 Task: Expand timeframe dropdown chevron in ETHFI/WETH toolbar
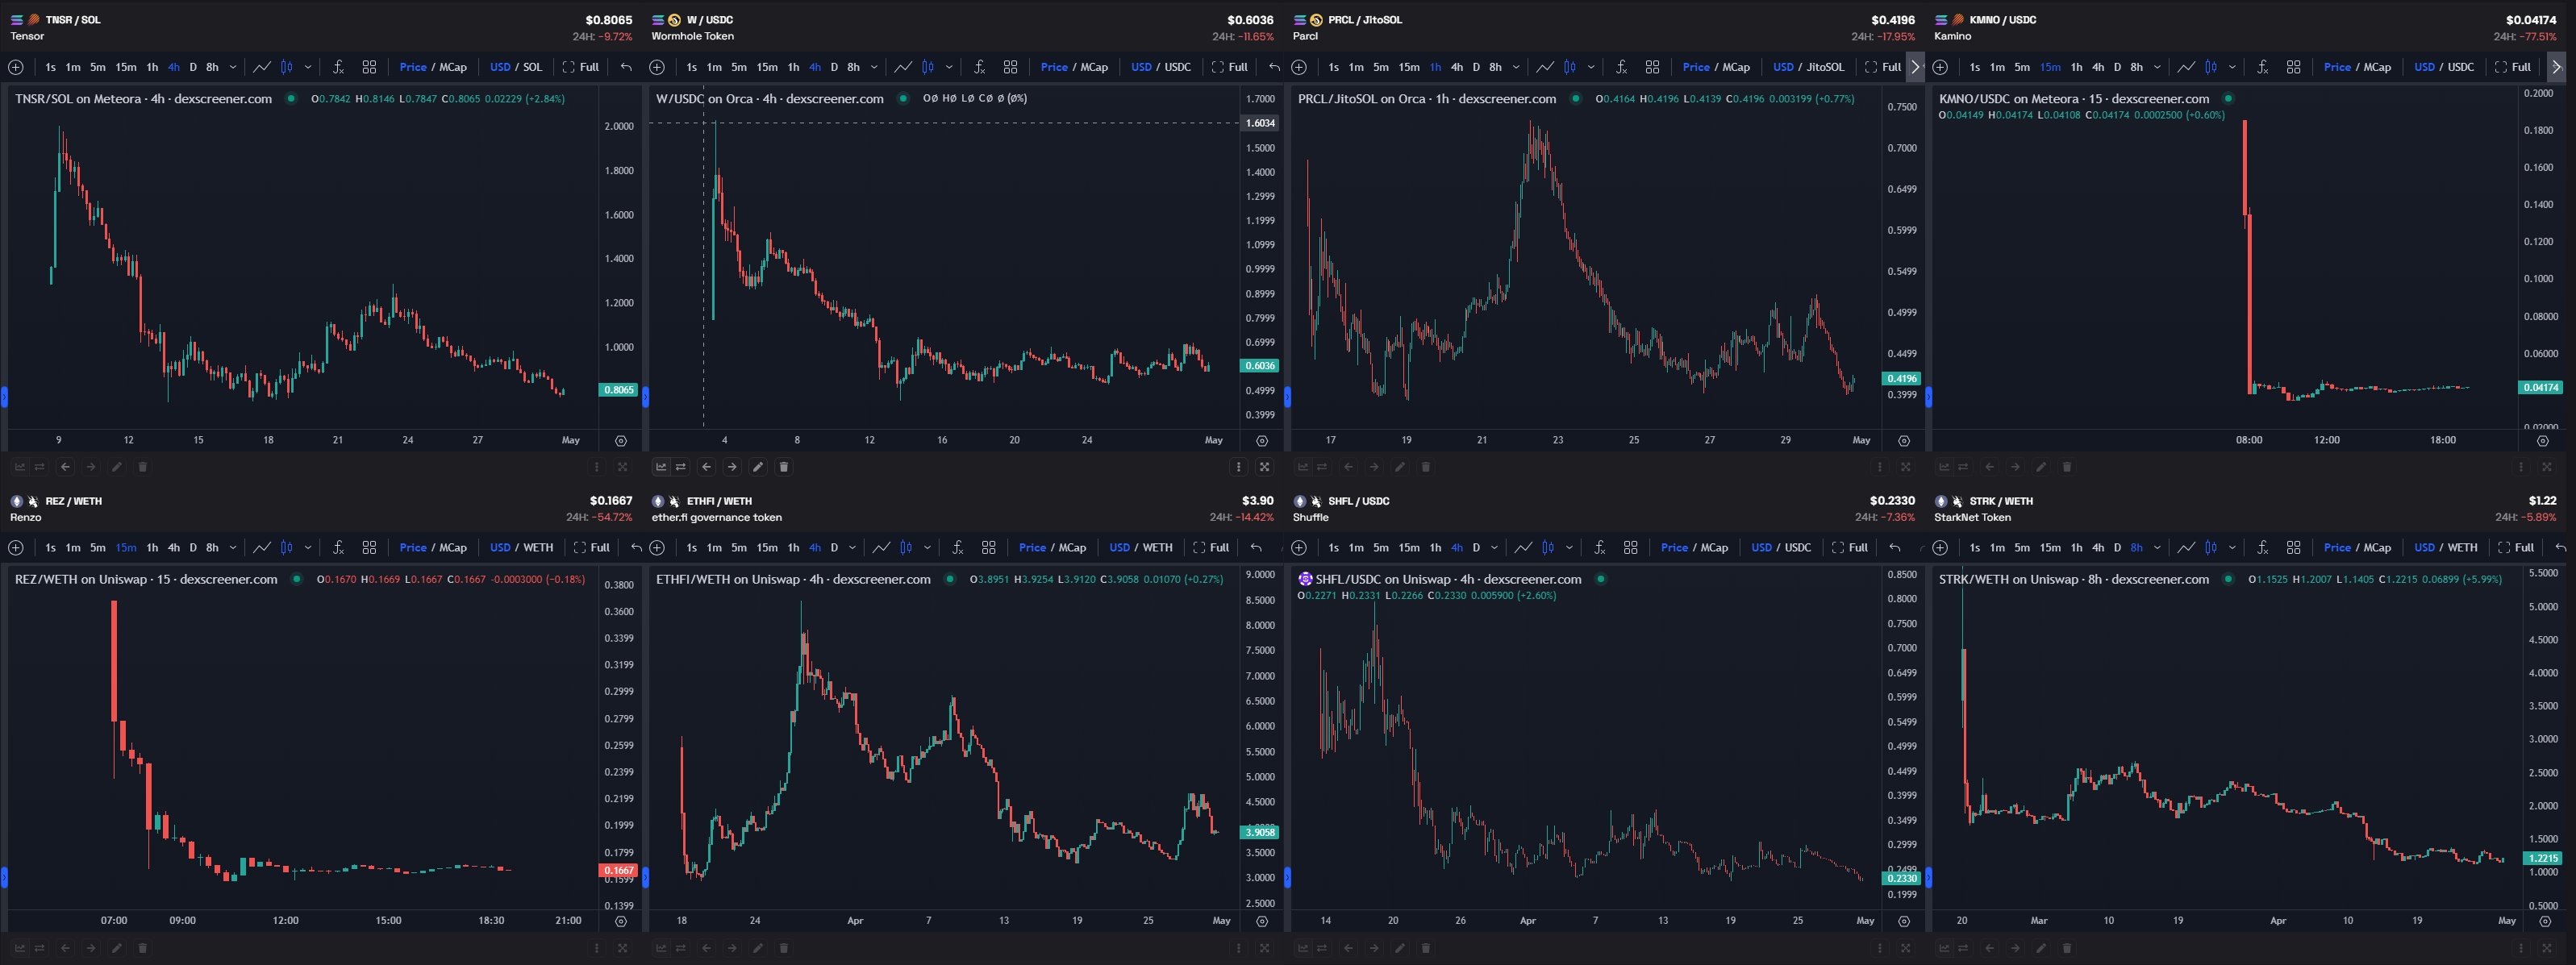853,548
